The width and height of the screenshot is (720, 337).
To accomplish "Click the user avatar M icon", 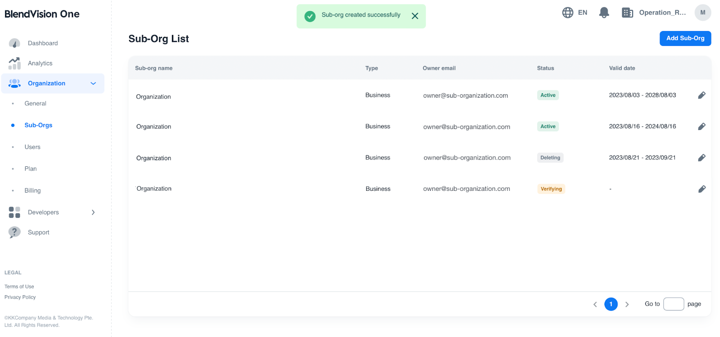I will pos(702,13).
